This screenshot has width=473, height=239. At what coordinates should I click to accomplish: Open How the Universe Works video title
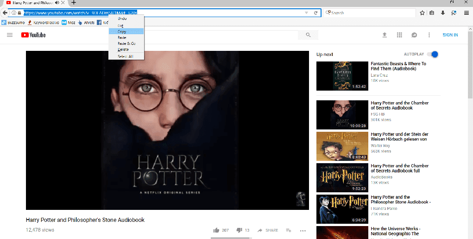click(396, 231)
